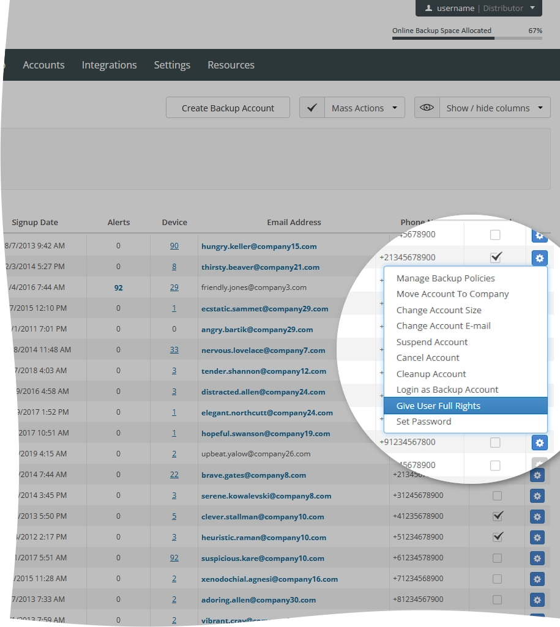
Task: Uncheck the box in clever.stallman row
Action: (x=498, y=516)
